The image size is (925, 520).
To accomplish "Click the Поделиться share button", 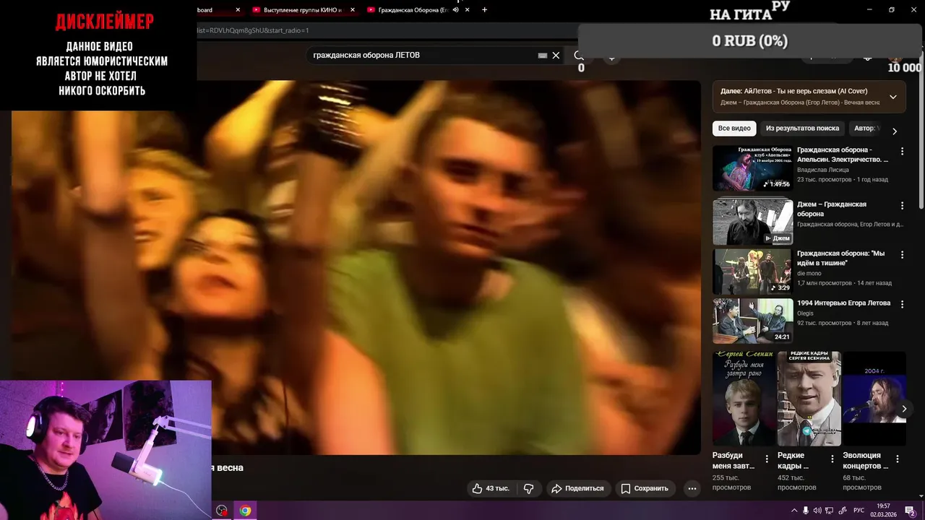I will click(577, 488).
